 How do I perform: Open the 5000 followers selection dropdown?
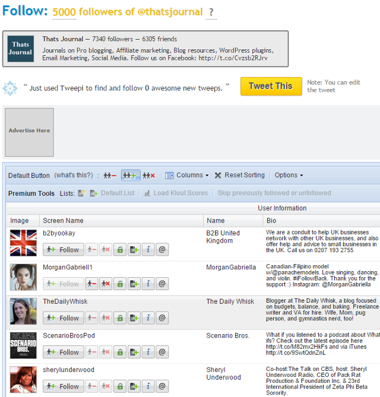[127, 12]
